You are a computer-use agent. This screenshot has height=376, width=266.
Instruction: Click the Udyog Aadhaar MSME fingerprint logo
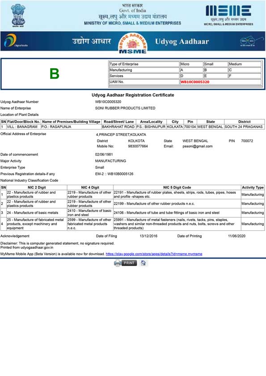pos(133,43)
